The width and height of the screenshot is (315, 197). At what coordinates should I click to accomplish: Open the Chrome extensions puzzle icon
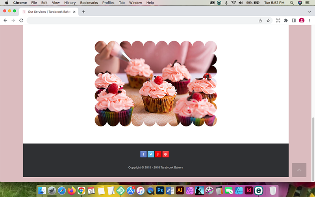pos(286,20)
